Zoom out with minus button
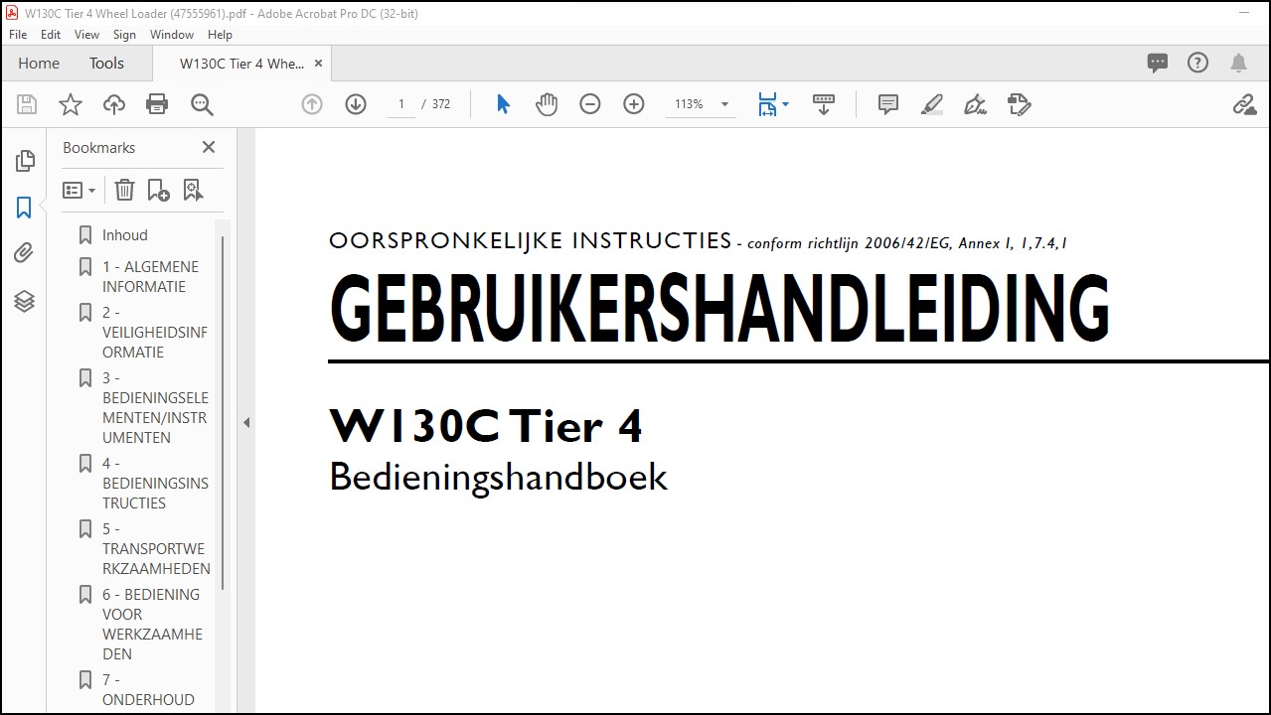The height and width of the screenshot is (715, 1271). 590,104
